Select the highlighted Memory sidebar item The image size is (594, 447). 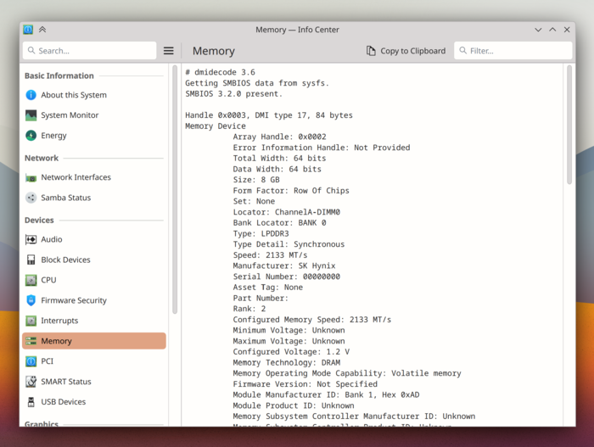click(93, 341)
